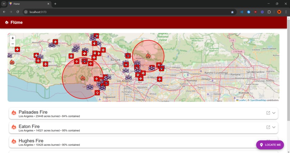Expand the Eaton Fire card
This screenshot has width=290, height=153.
(274, 127)
